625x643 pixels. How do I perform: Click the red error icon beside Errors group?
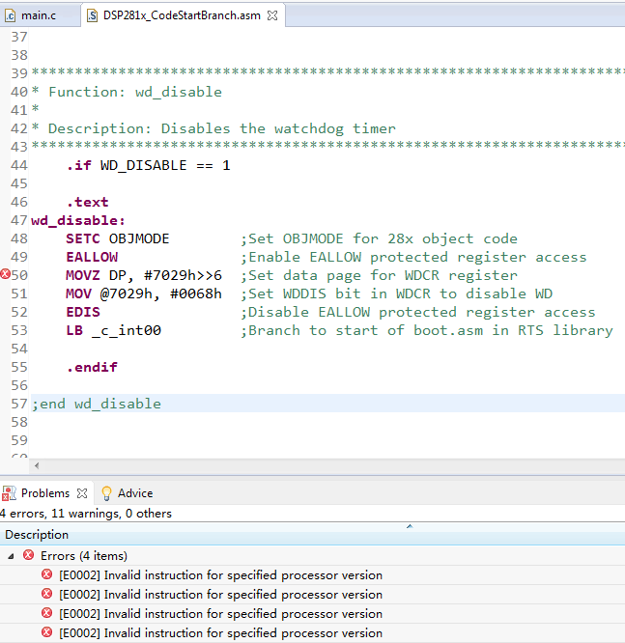click(x=29, y=555)
